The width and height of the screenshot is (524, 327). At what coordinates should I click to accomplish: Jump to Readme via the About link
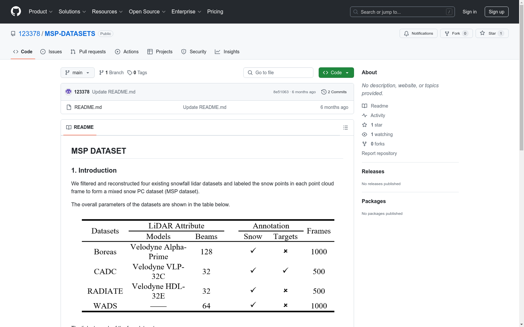[x=375, y=106]
